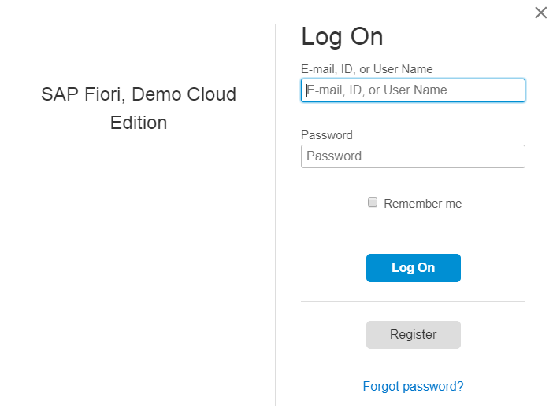Viewport: 553px width, 408px height.
Task: Dismiss the login window with the X icon
Action: click(540, 13)
